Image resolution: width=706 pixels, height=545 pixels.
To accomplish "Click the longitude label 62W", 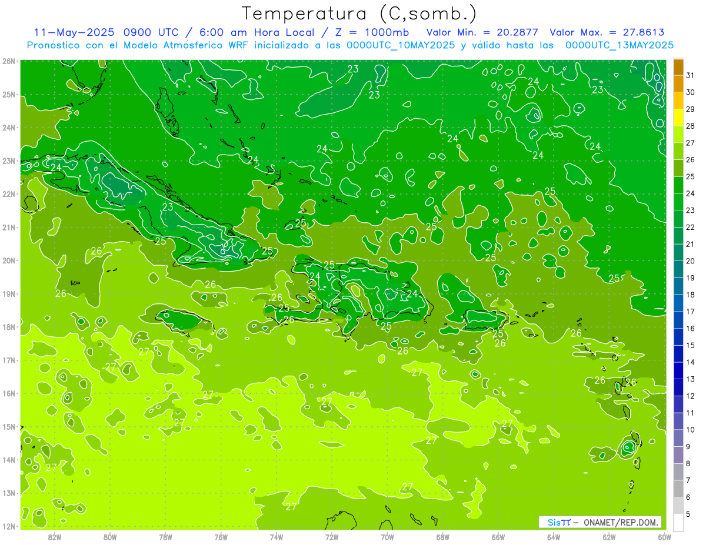I will 609,537.
